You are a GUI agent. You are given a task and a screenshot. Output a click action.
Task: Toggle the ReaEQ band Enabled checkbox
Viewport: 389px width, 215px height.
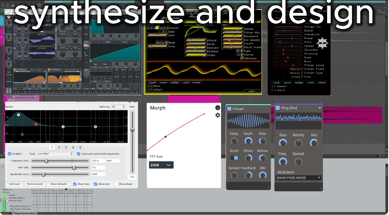pyautogui.click(x=10, y=154)
